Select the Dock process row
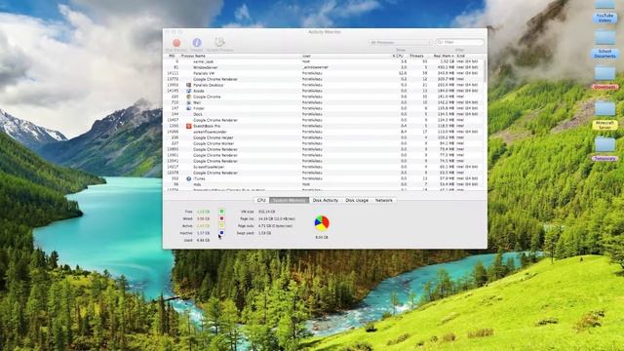Viewport: 624px width, 351px height. coord(324,114)
